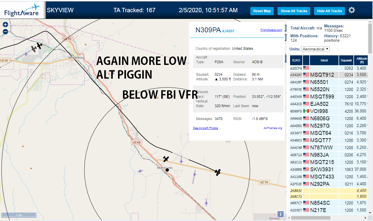
Task: Select the MSQT64 aircraft row
Action: pos(329,133)
